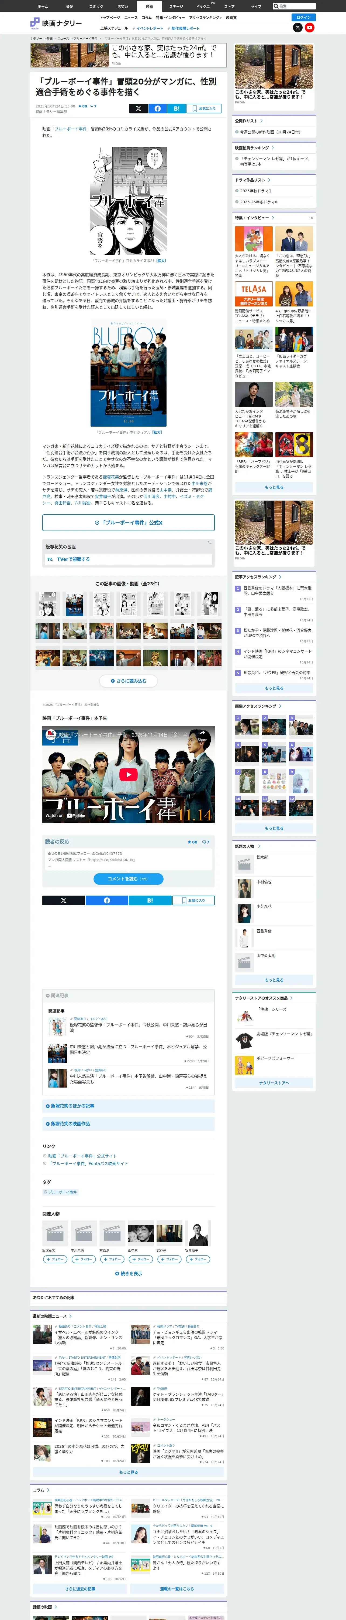Switch to 音楽 tab in top bar
The width and height of the screenshot is (346, 1620).
tap(70, 6)
